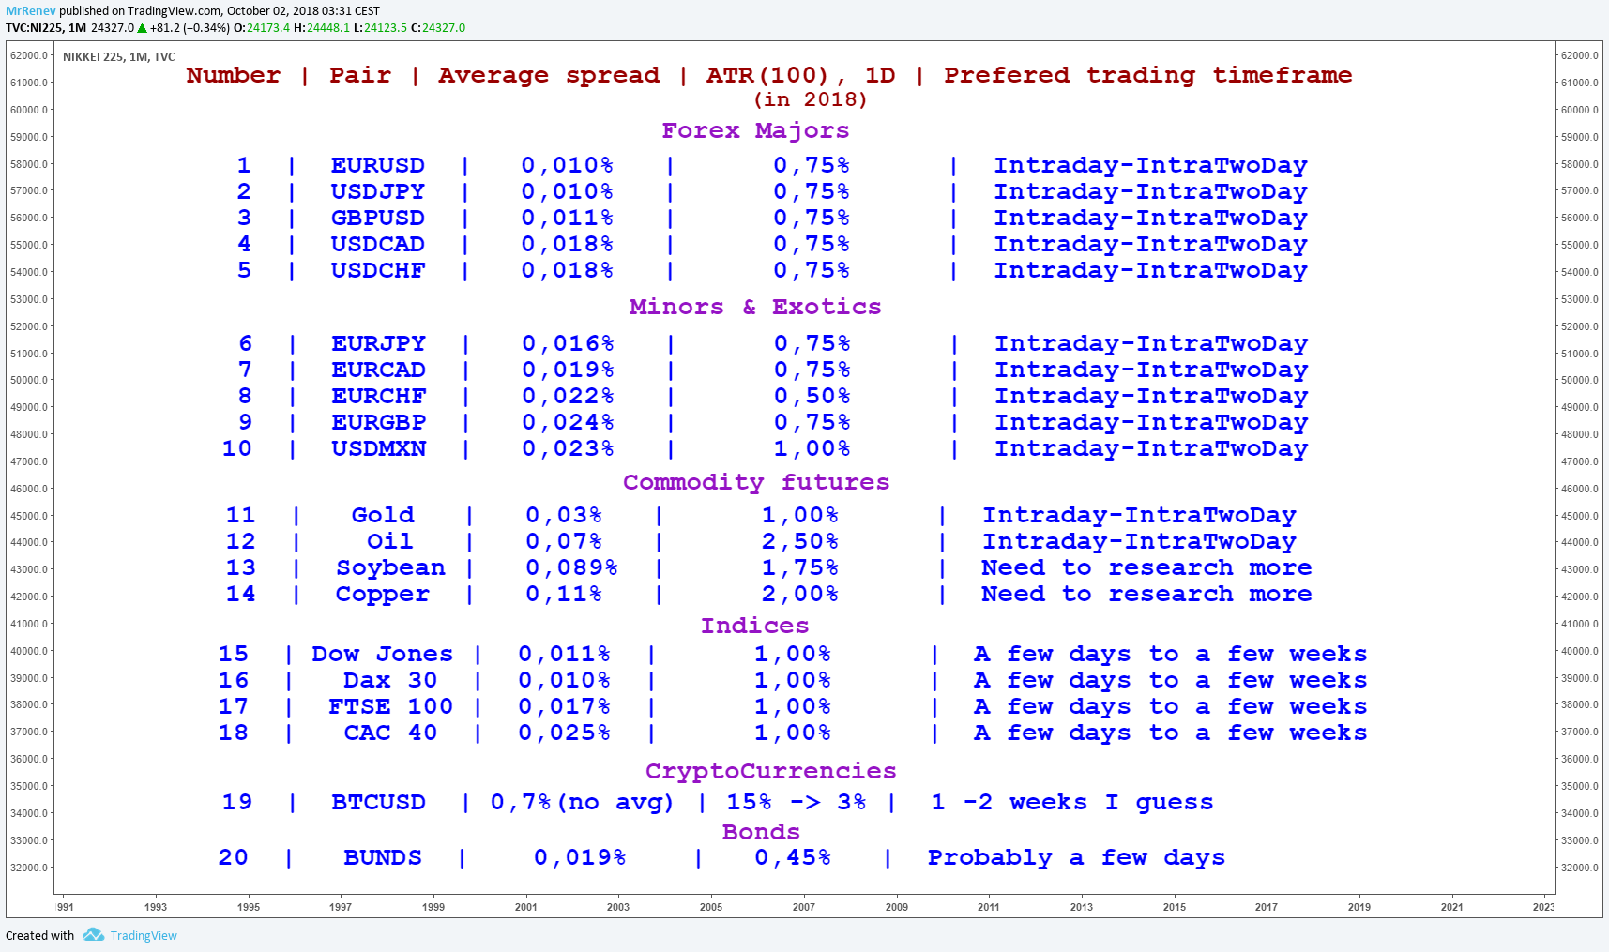This screenshot has width=1609, height=952.
Task: Select the EURCHF pair text
Action: click(379, 396)
